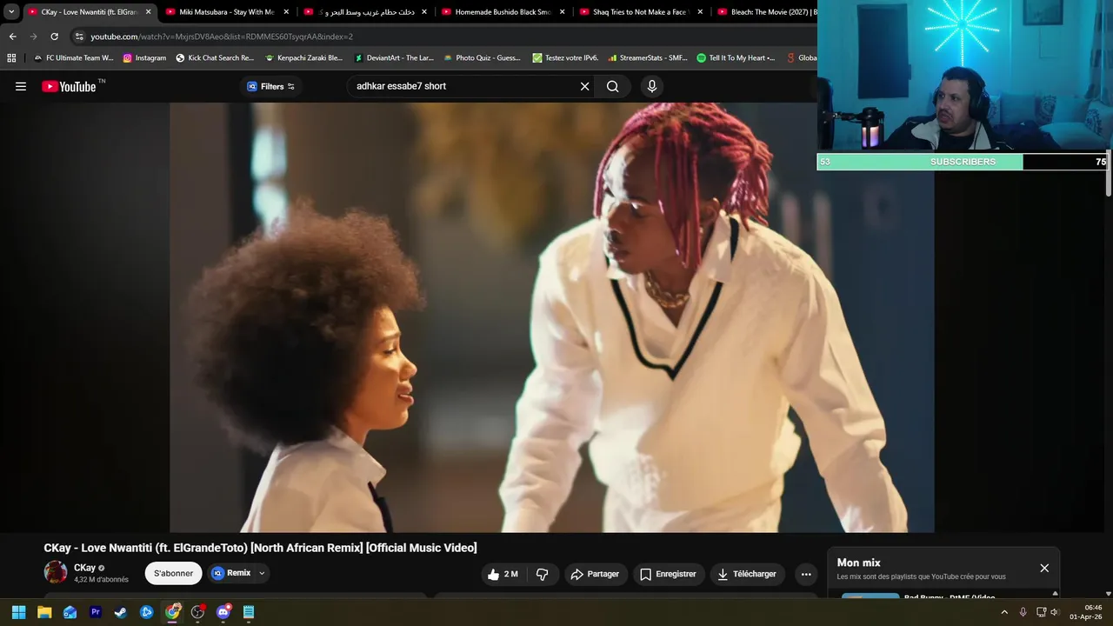The width and height of the screenshot is (1113, 626).
Task: Reload the page with the refresh icon
Action: click(x=54, y=37)
